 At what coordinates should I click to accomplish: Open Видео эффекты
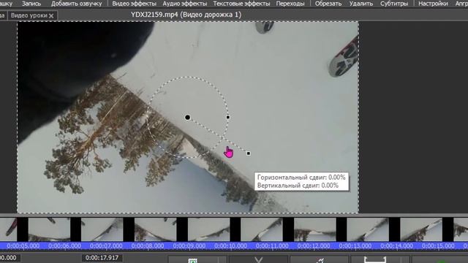point(135,4)
